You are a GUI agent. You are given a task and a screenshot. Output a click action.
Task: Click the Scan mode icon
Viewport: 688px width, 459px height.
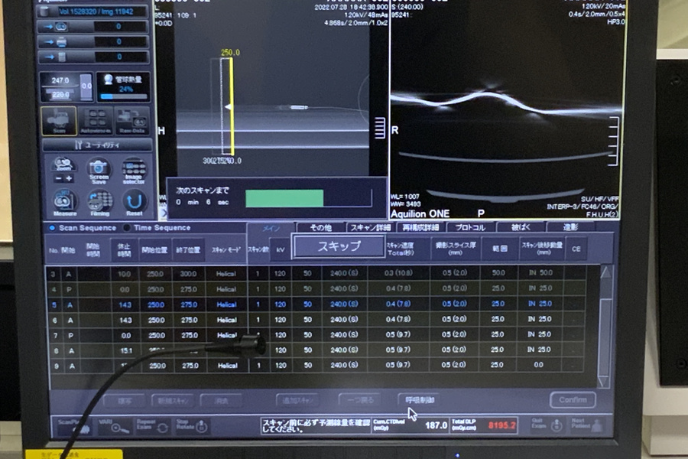coord(59,122)
